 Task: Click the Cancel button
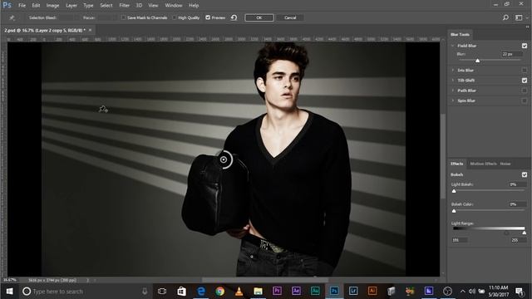(x=290, y=17)
